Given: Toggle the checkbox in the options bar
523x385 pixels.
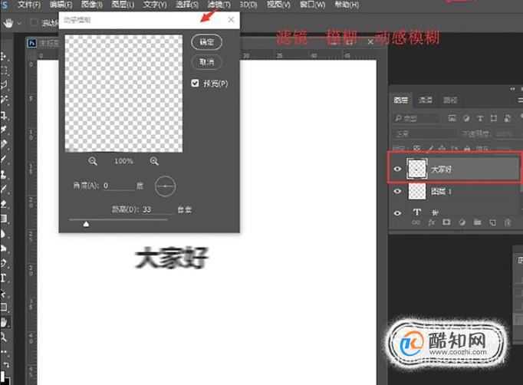Looking at the screenshot, I should pyautogui.click(x=34, y=22).
